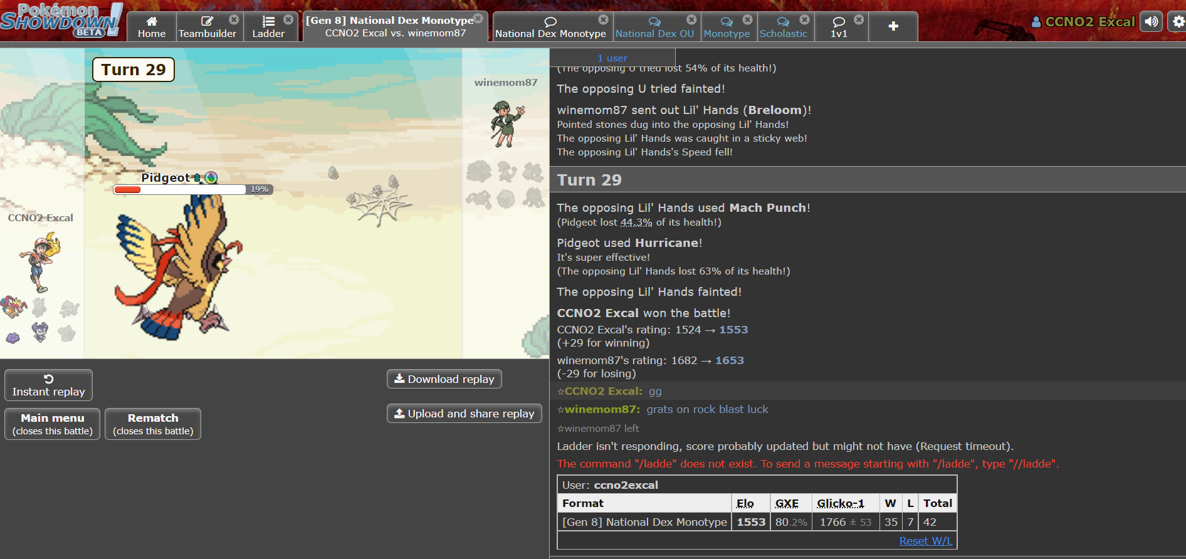Click the plus icon to join a room
The height and width of the screenshot is (559, 1186).
click(x=893, y=26)
